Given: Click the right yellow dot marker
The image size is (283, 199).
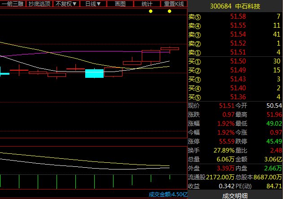Looking at the screenshot, I should 170,11.
